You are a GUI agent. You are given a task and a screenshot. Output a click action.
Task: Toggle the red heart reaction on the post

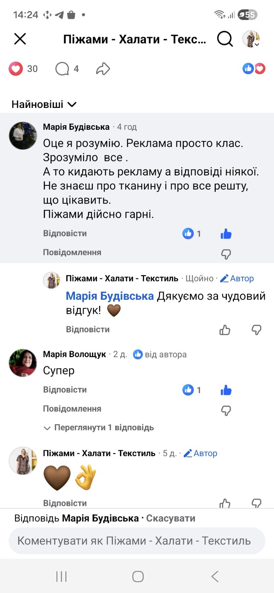16,69
